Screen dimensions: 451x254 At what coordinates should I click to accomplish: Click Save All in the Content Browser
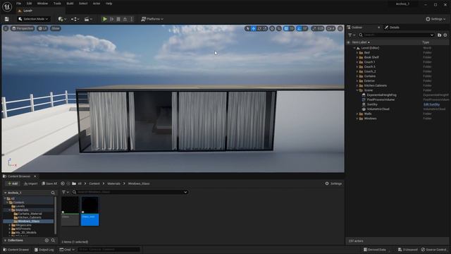[x=49, y=183]
